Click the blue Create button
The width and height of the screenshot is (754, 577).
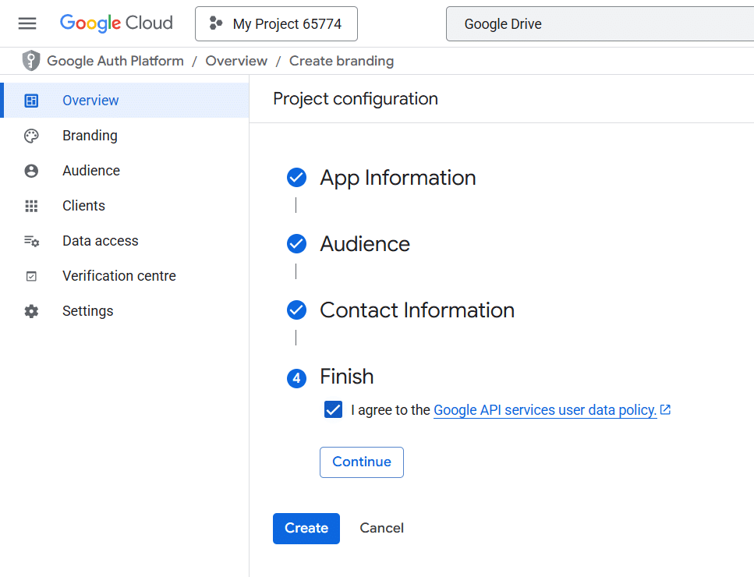tap(306, 528)
